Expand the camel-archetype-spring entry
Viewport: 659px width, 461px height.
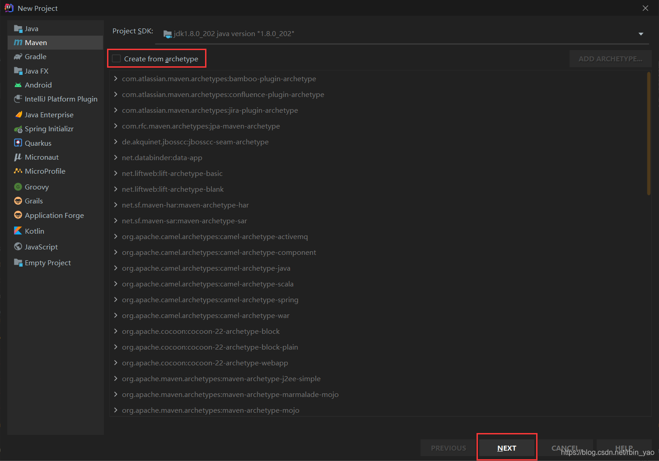pyautogui.click(x=116, y=299)
